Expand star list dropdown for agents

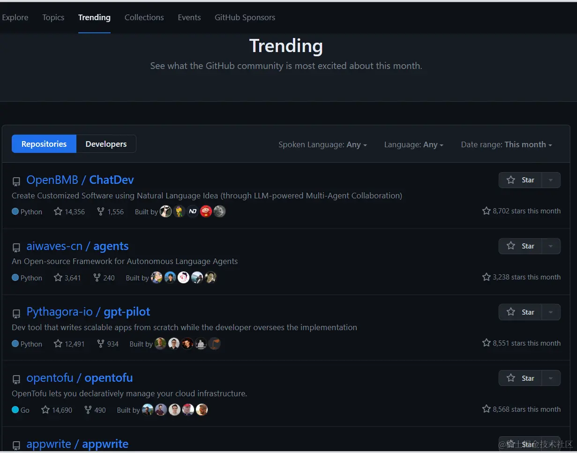551,246
